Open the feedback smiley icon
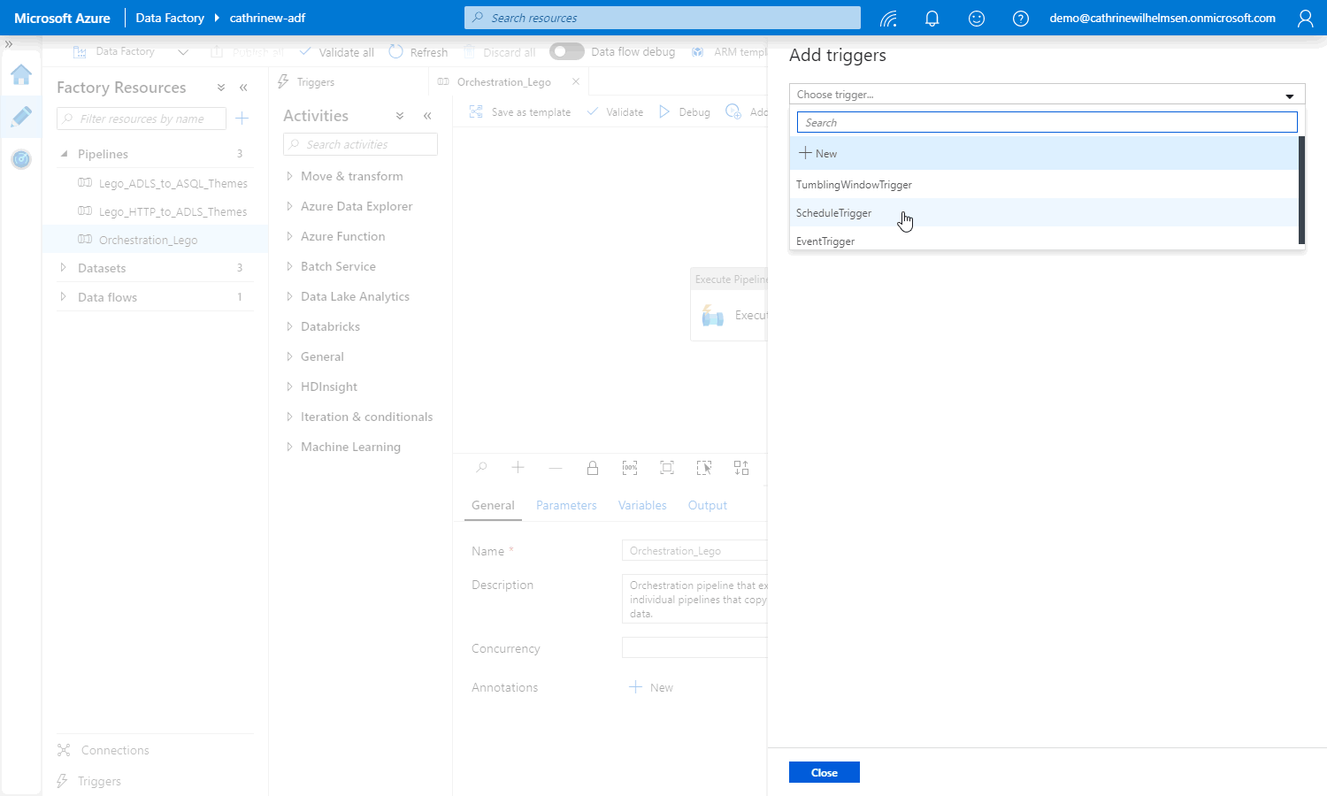This screenshot has width=1327, height=796. (x=976, y=18)
